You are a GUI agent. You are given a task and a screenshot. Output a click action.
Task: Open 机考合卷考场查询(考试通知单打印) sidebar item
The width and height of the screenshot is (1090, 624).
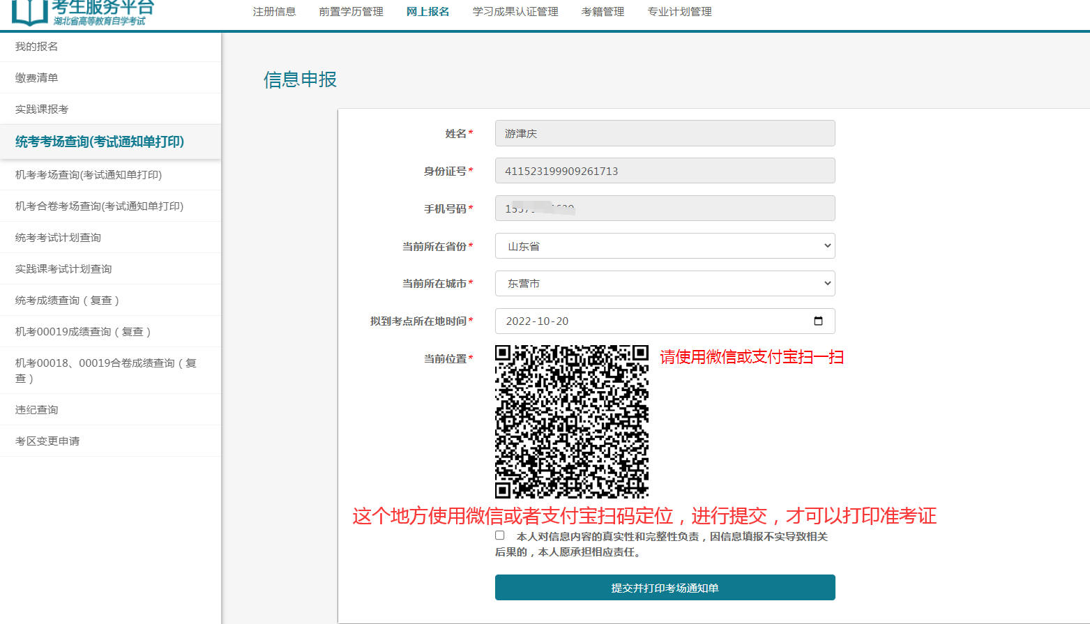click(x=110, y=206)
